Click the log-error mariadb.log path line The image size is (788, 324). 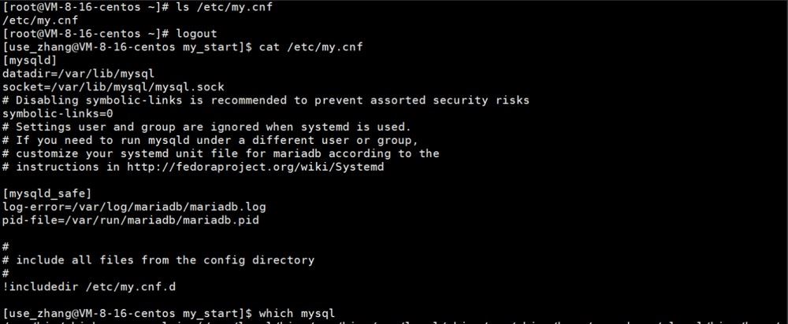click(134, 207)
